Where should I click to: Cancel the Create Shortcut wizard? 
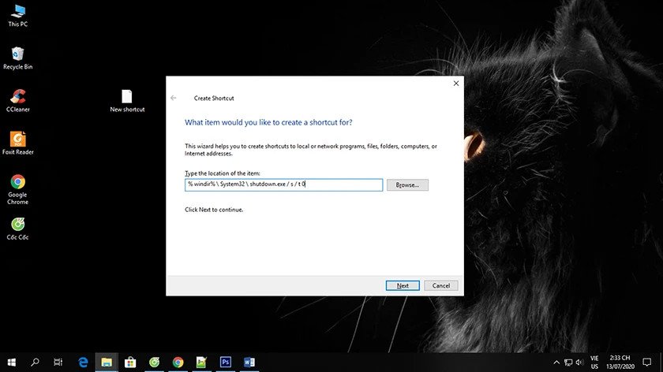coord(441,285)
